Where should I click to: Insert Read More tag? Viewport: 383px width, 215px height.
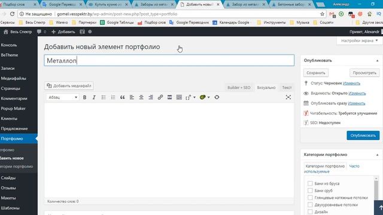169,97
